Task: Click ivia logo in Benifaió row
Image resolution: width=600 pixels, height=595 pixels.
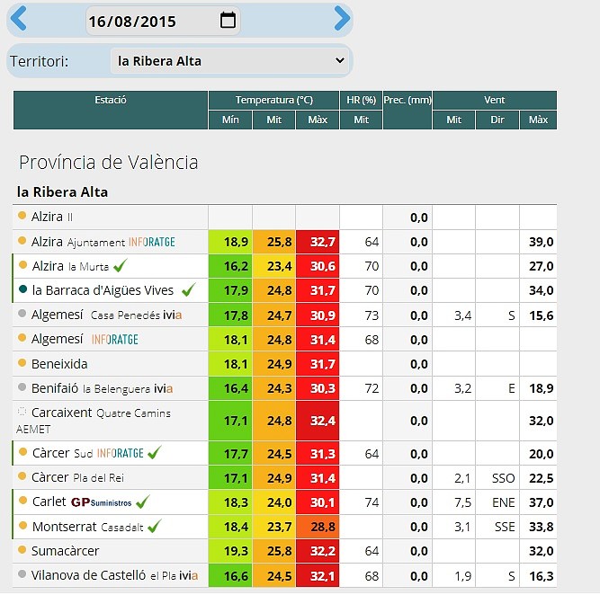Action: [x=164, y=389]
